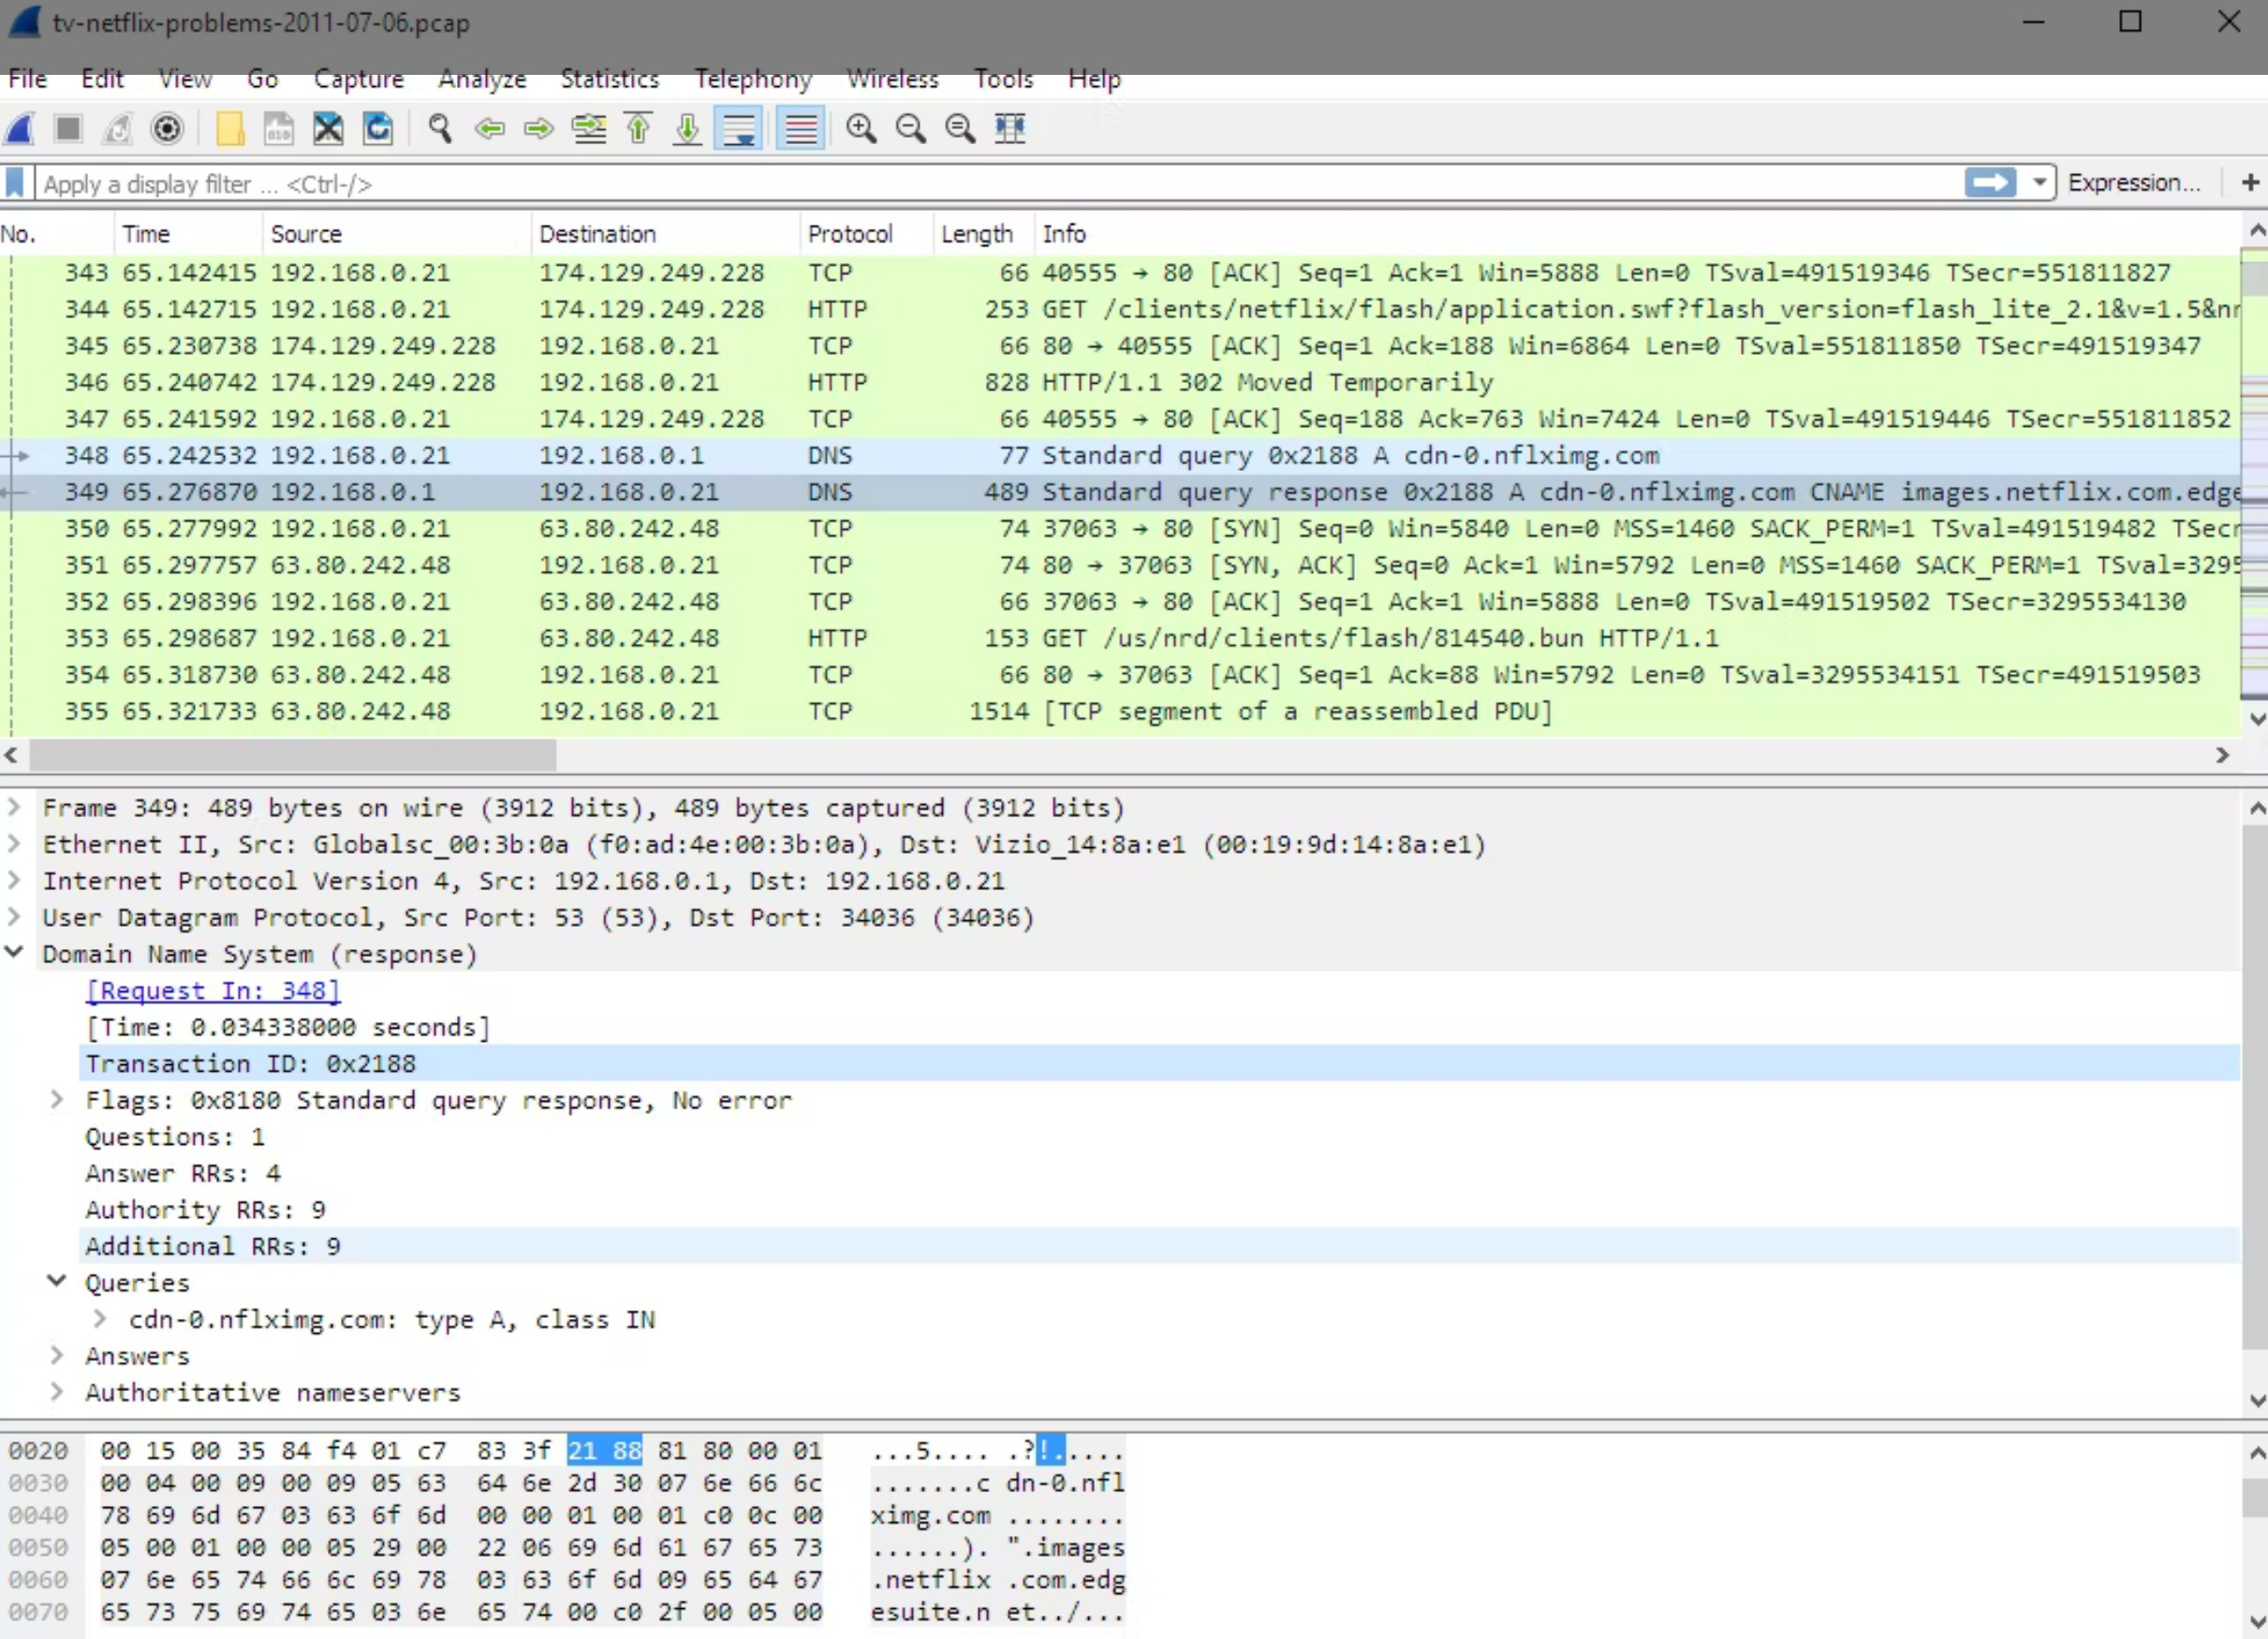Expand User Datagram Protocol section

pyautogui.click(x=14, y=916)
